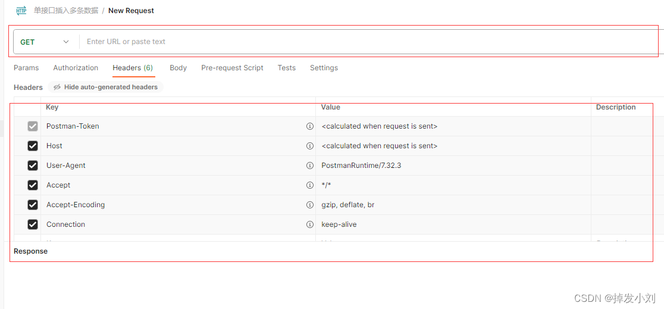Toggle the Postman-Token header checkbox
This screenshot has width=664, height=309.
coord(33,126)
